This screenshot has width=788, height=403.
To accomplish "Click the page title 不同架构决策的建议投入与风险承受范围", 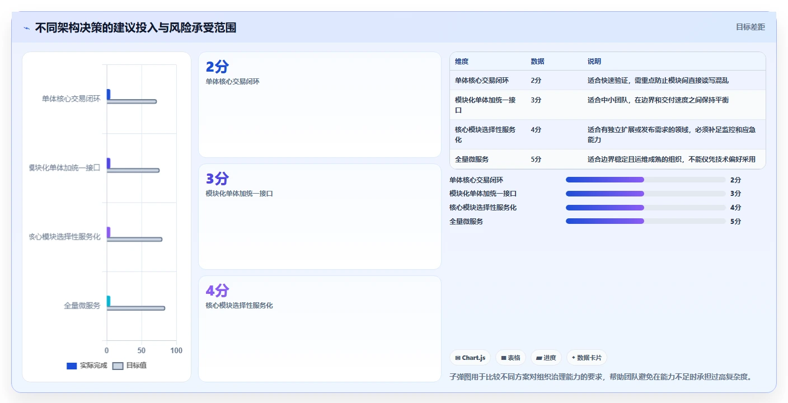I will pyautogui.click(x=135, y=27).
